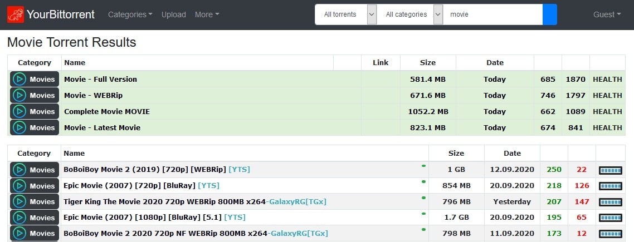Open Movie - WEBRip torrent

[x=94, y=95]
